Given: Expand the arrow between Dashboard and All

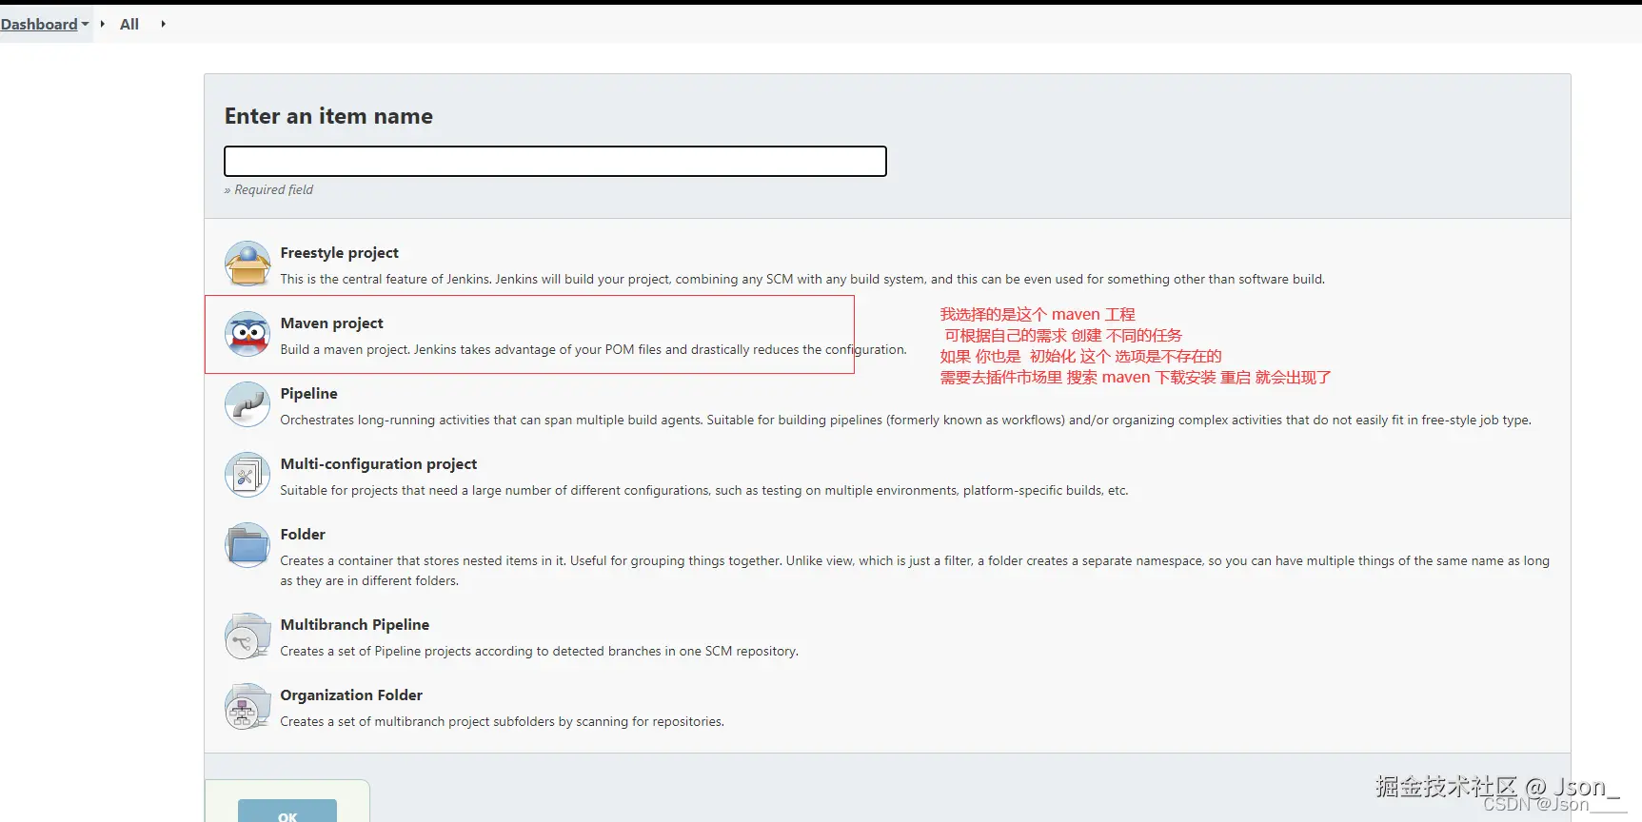Looking at the screenshot, I should point(103,24).
